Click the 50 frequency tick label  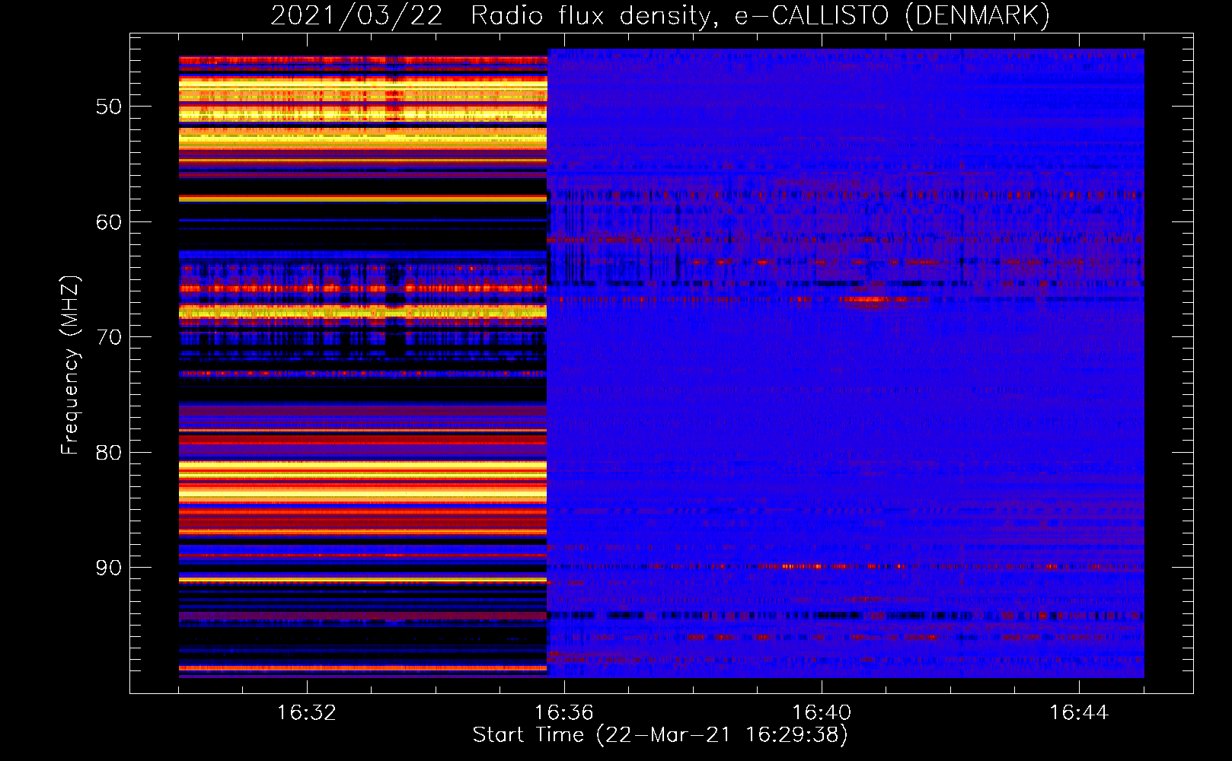[x=109, y=107]
